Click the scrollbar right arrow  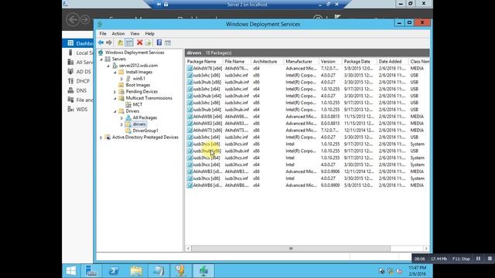coord(426,249)
